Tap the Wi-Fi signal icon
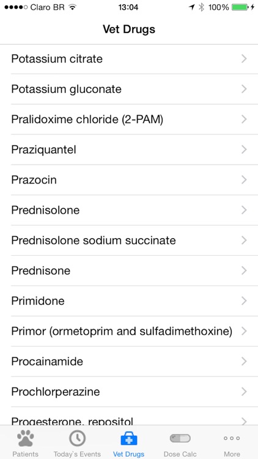258x459 pixels. pyautogui.click(x=72, y=7)
